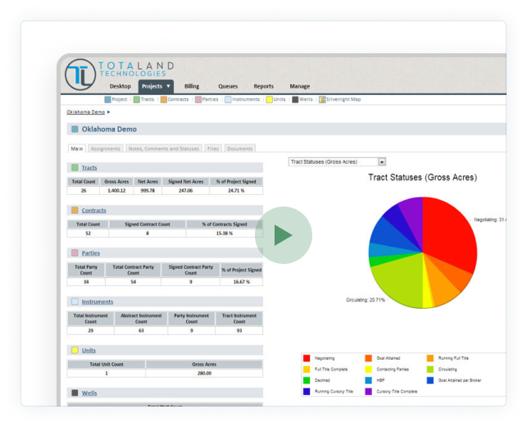
Task: Launch the Silverlight Map icon
Action: [x=322, y=99]
